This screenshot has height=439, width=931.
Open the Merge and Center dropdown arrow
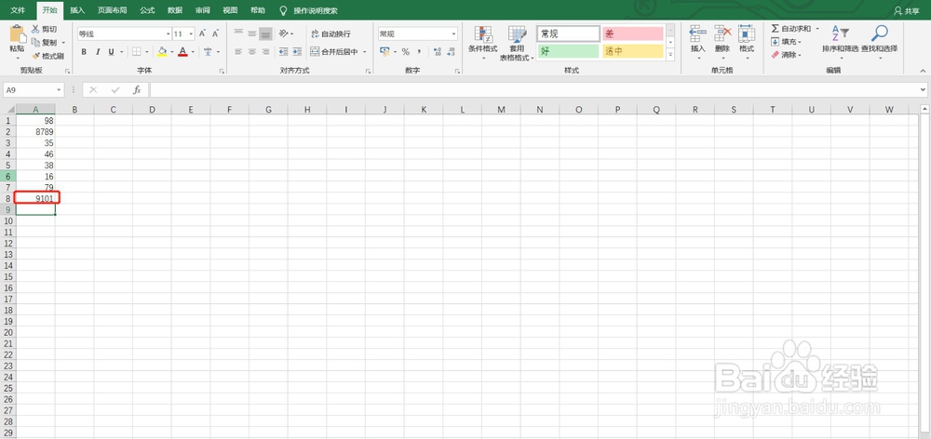coord(365,52)
